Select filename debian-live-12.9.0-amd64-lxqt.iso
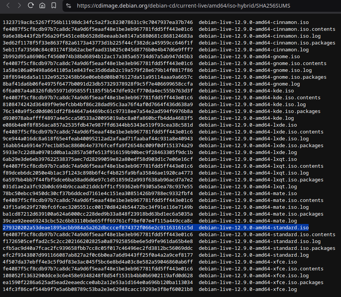Viewport: 341px width, 297px height. tap(248, 159)
